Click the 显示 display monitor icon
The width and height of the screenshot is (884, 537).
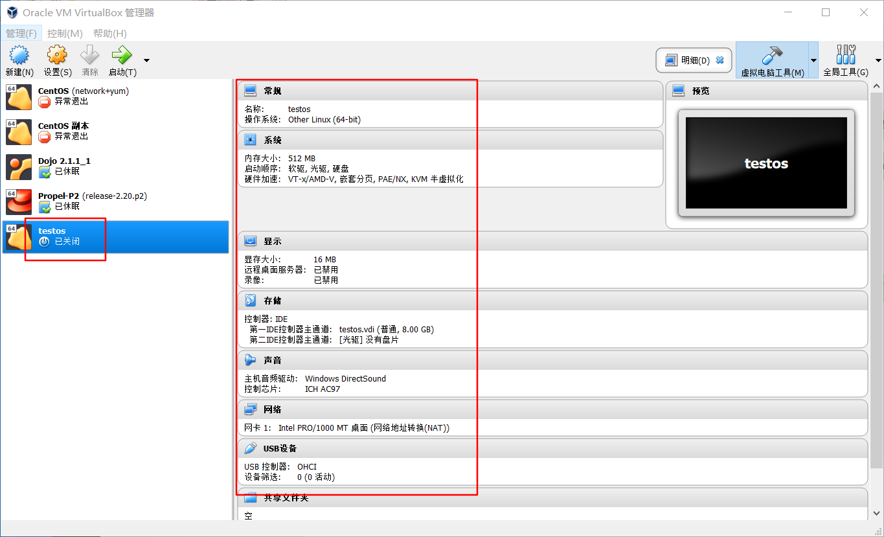click(x=251, y=241)
